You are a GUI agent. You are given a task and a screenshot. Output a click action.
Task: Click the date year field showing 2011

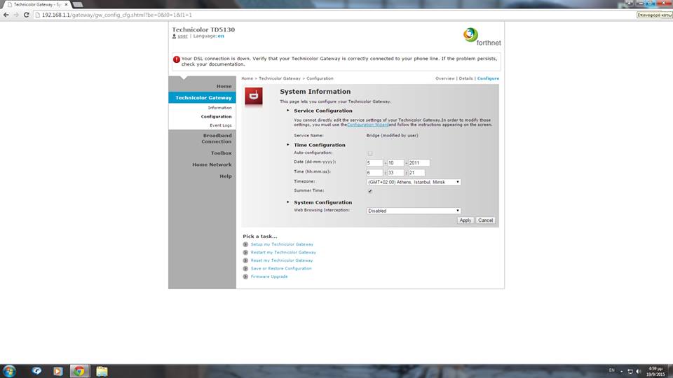tap(419, 163)
